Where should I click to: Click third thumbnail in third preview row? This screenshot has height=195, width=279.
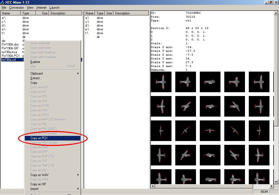210,131
